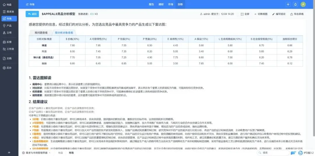Click the 阿道 row name cell
Screen dimensions: 315x156
pyautogui.click(x=44, y=51)
